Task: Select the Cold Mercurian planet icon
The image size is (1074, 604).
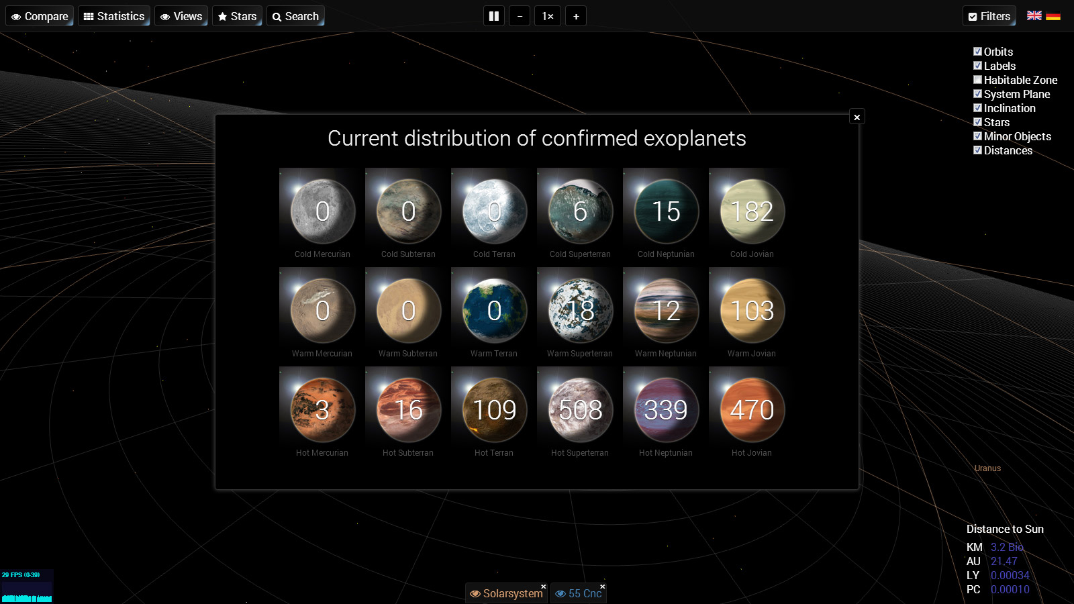Action: click(x=322, y=211)
